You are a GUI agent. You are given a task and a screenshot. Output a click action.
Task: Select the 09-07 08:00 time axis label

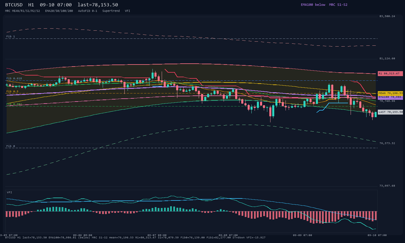coord(157,235)
